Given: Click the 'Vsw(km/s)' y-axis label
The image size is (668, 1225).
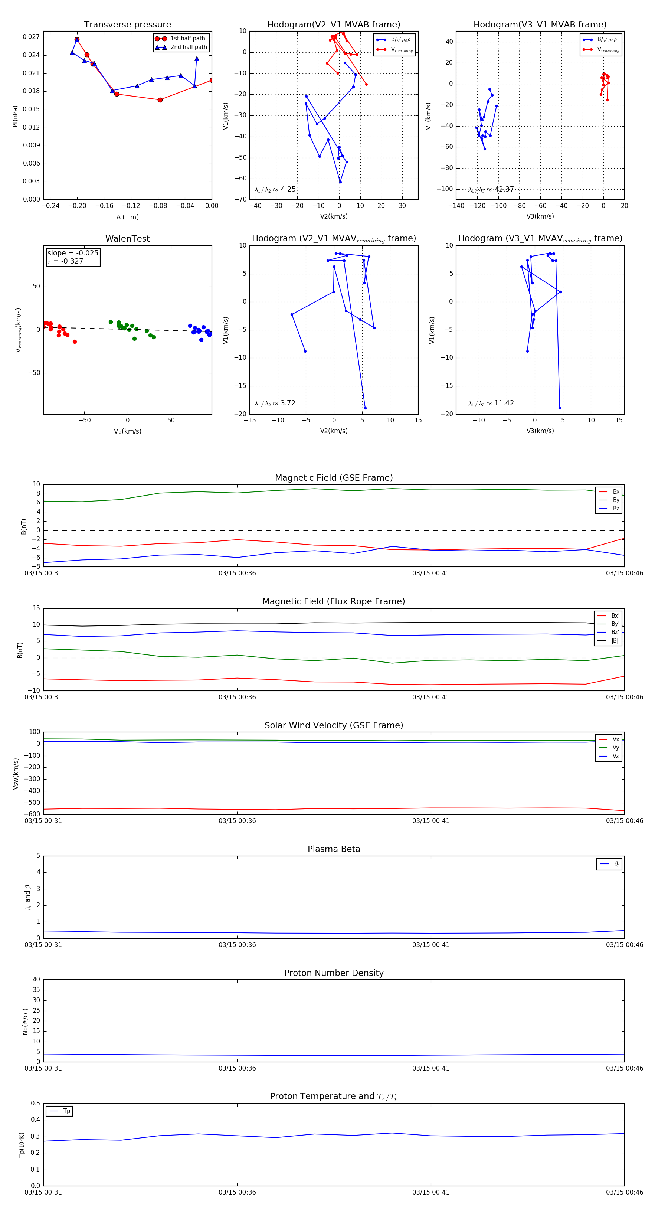Looking at the screenshot, I should coord(15,774).
